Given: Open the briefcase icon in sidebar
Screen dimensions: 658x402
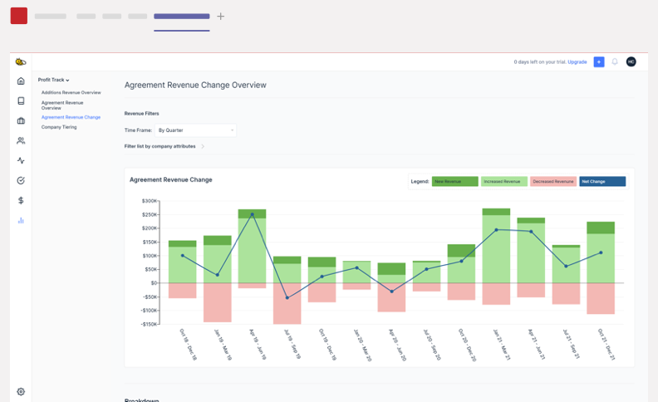Looking at the screenshot, I should (21, 121).
